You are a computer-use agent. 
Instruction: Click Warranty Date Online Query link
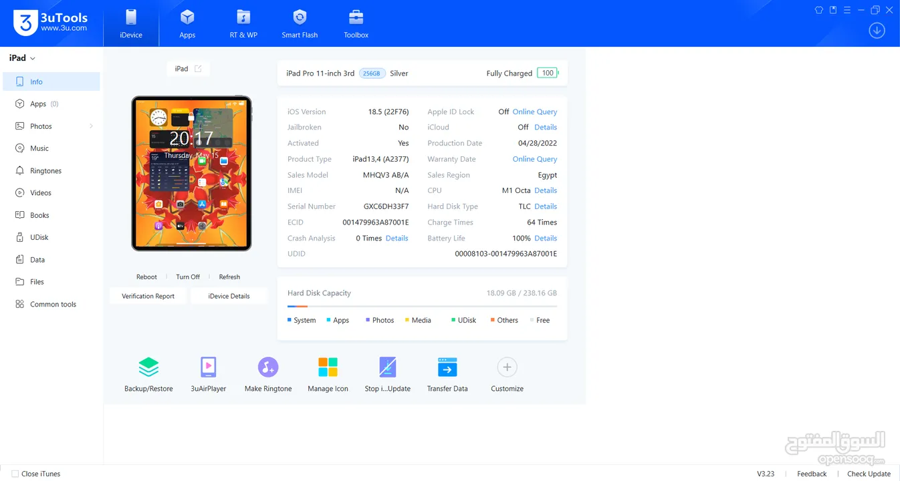point(535,159)
